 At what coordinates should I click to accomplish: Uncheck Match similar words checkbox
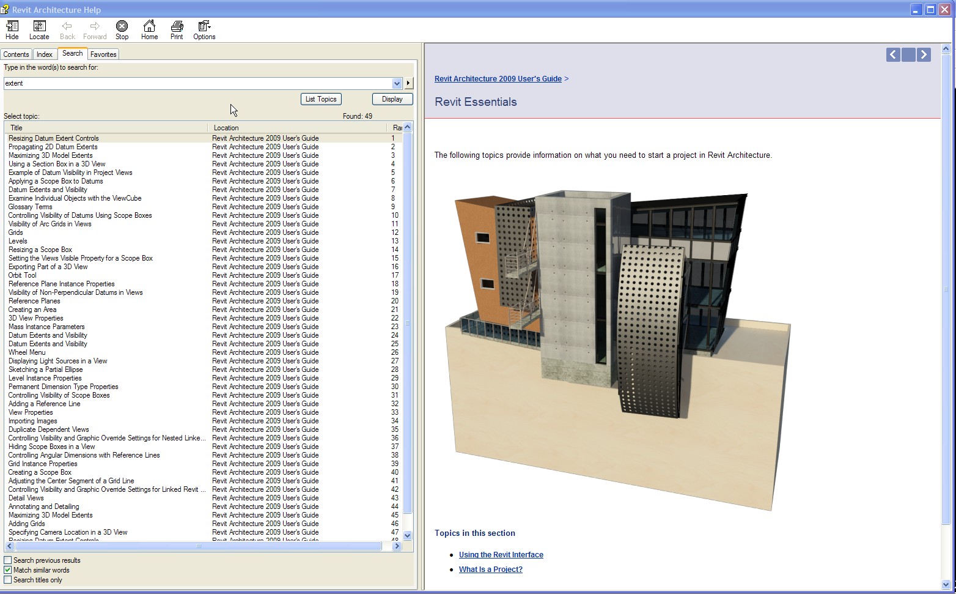[8, 570]
